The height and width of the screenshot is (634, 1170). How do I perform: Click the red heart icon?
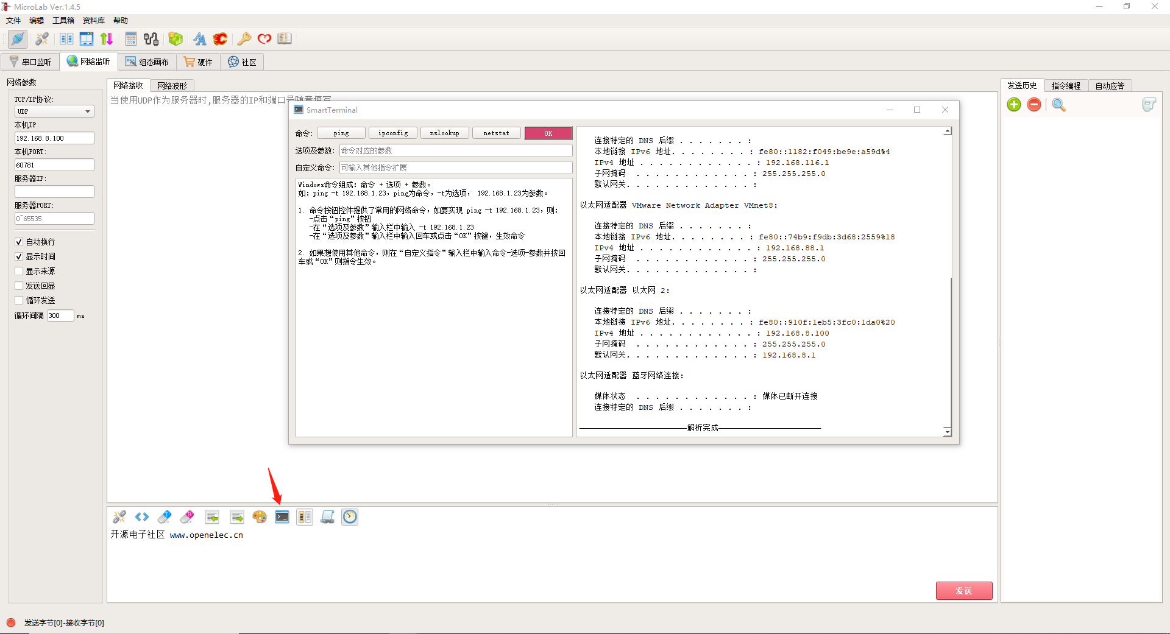(264, 39)
